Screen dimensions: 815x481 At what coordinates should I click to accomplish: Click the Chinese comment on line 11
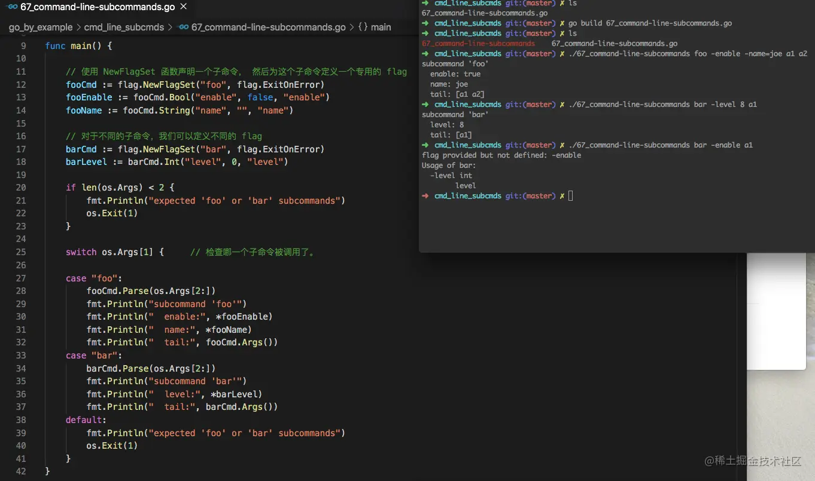[236, 72]
